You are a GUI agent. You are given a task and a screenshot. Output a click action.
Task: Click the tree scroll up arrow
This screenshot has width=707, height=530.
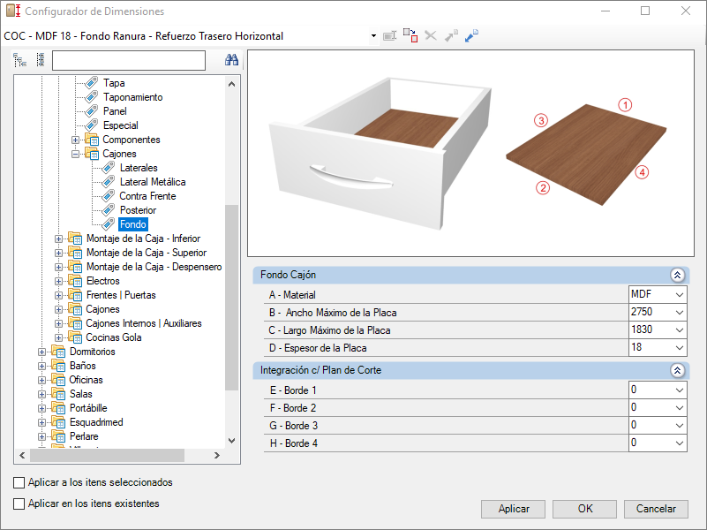(x=231, y=84)
